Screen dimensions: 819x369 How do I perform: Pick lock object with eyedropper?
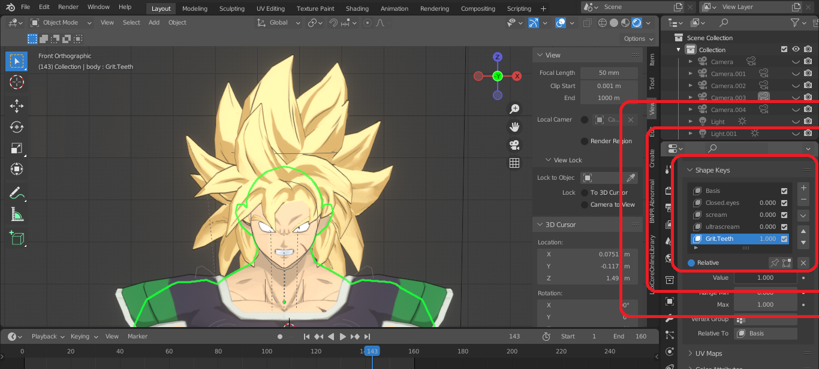[x=631, y=177]
